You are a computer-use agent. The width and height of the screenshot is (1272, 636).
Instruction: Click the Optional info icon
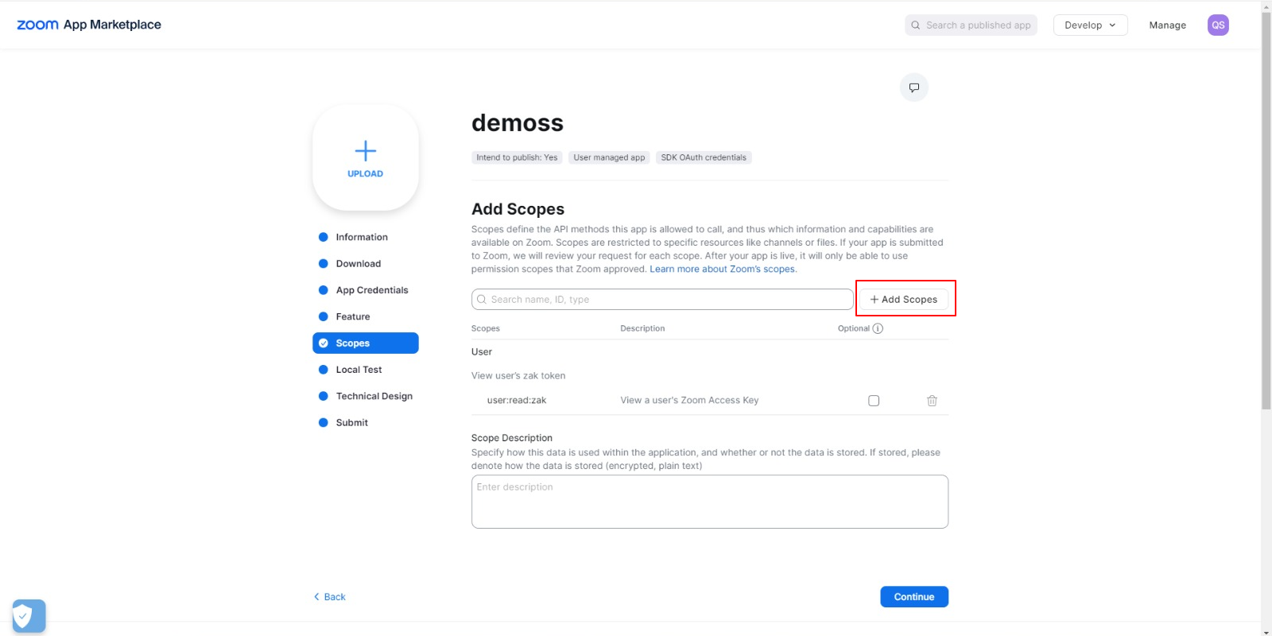(878, 328)
